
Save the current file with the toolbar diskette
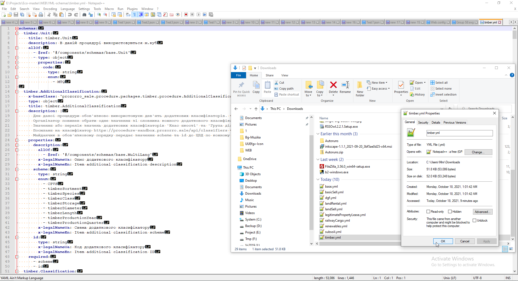point(16,15)
